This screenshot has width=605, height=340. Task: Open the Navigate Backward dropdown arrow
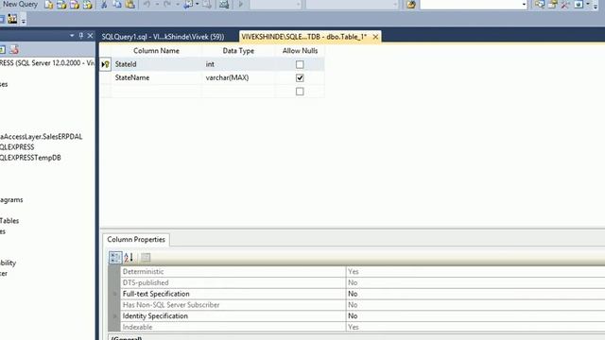point(198,4)
